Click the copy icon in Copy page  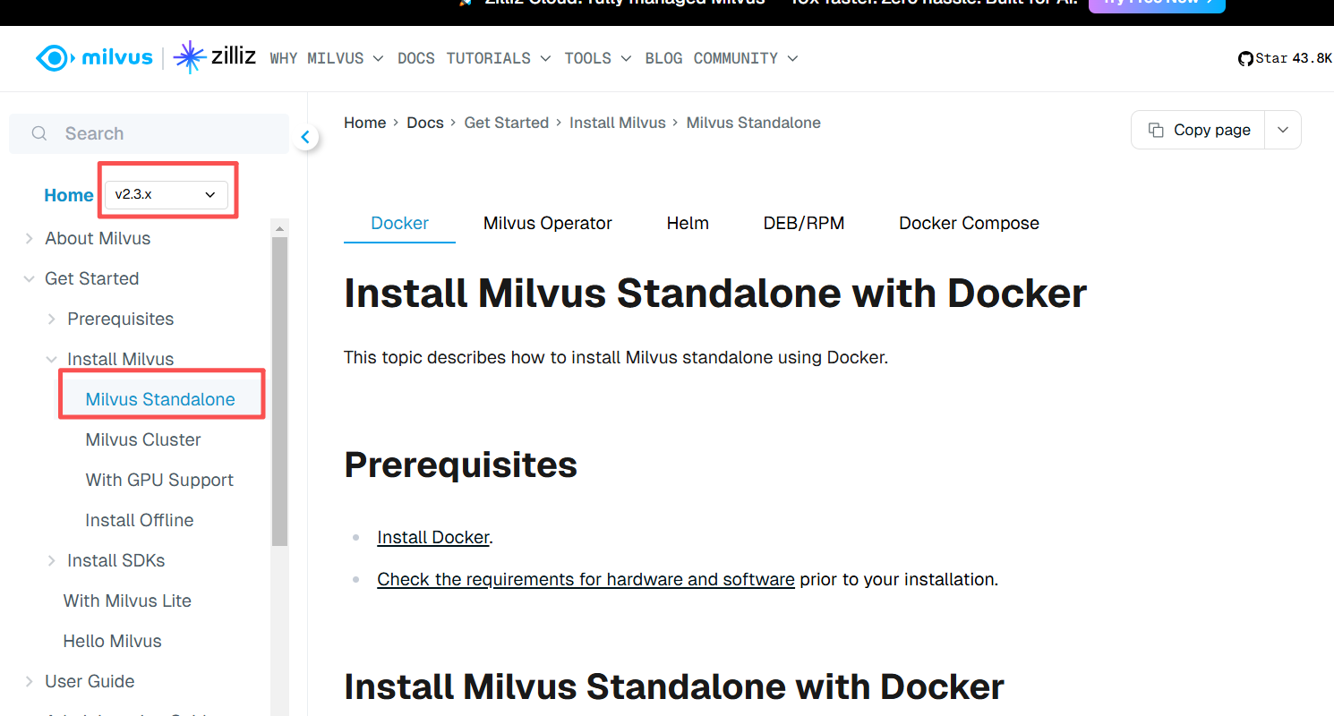1156,130
